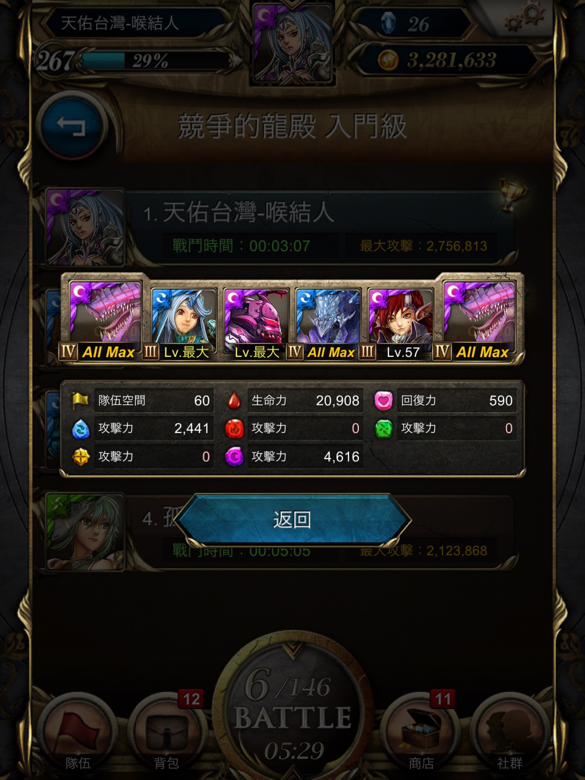This screenshot has width=585, height=780.
Task: Tap the gold coin currency icon
Action: 388,60
